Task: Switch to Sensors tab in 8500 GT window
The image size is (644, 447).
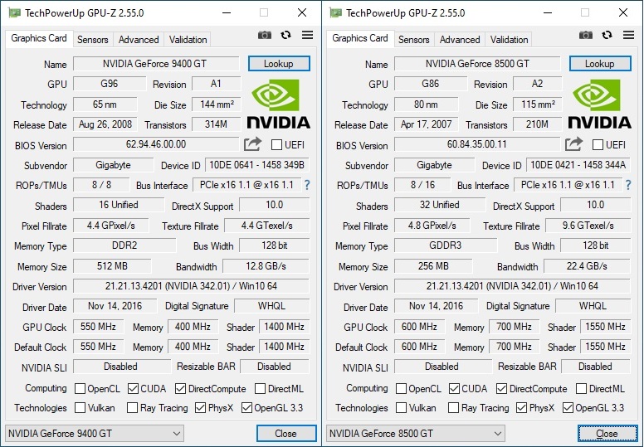Action: [x=414, y=40]
